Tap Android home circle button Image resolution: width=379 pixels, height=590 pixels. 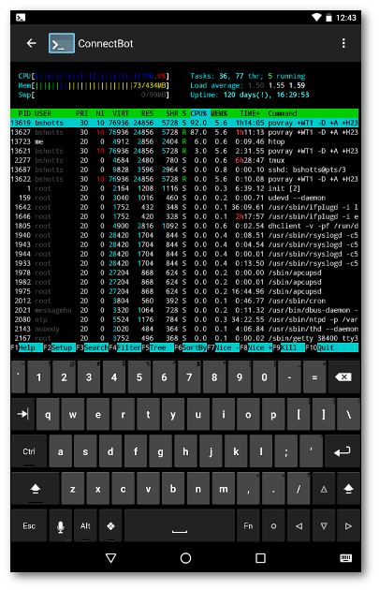click(x=185, y=557)
